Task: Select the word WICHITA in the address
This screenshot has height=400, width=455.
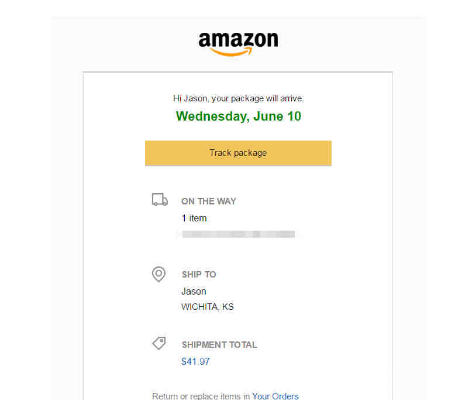Action: point(200,307)
